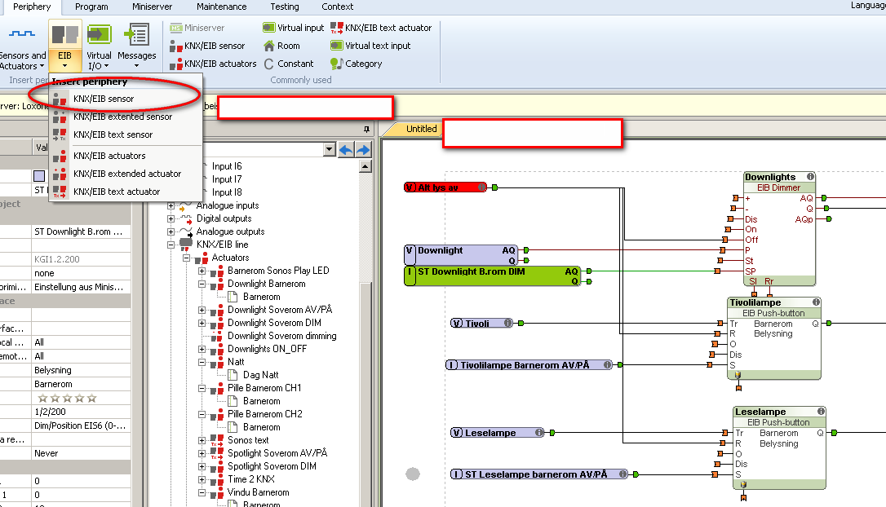886x507 pixels.
Task: Expand the Analogue inputs tree node
Action: coord(171,205)
